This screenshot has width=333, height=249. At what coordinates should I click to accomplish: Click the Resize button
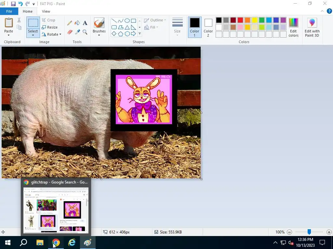pos(50,27)
